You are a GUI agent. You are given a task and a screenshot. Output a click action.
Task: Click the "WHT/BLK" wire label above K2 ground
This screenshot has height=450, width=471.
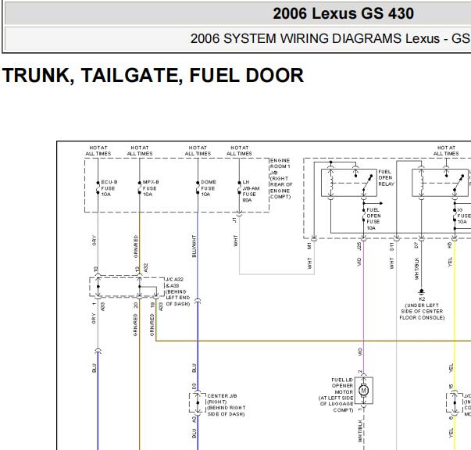[417, 269]
